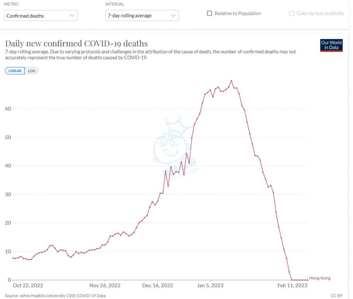Switch the chart scale to LOG
This screenshot has width=353, height=299.
(31, 71)
